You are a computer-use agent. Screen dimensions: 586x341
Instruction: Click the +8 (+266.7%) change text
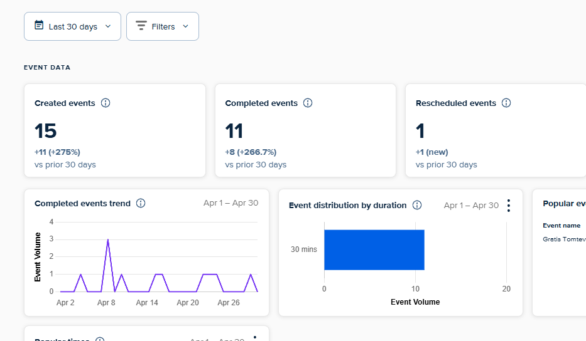point(251,152)
